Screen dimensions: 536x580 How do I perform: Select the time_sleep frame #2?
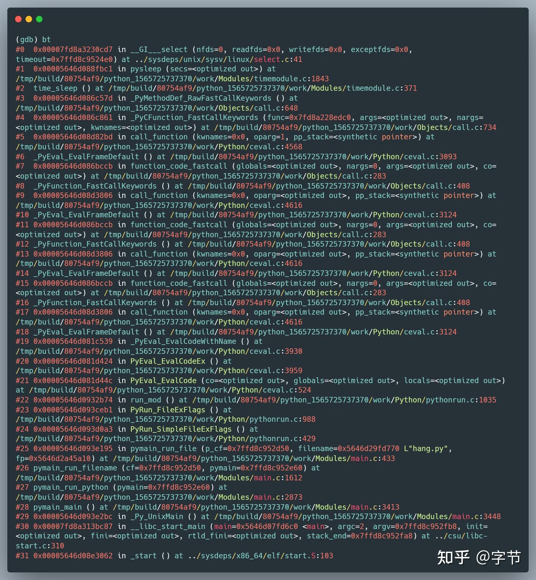(x=56, y=88)
